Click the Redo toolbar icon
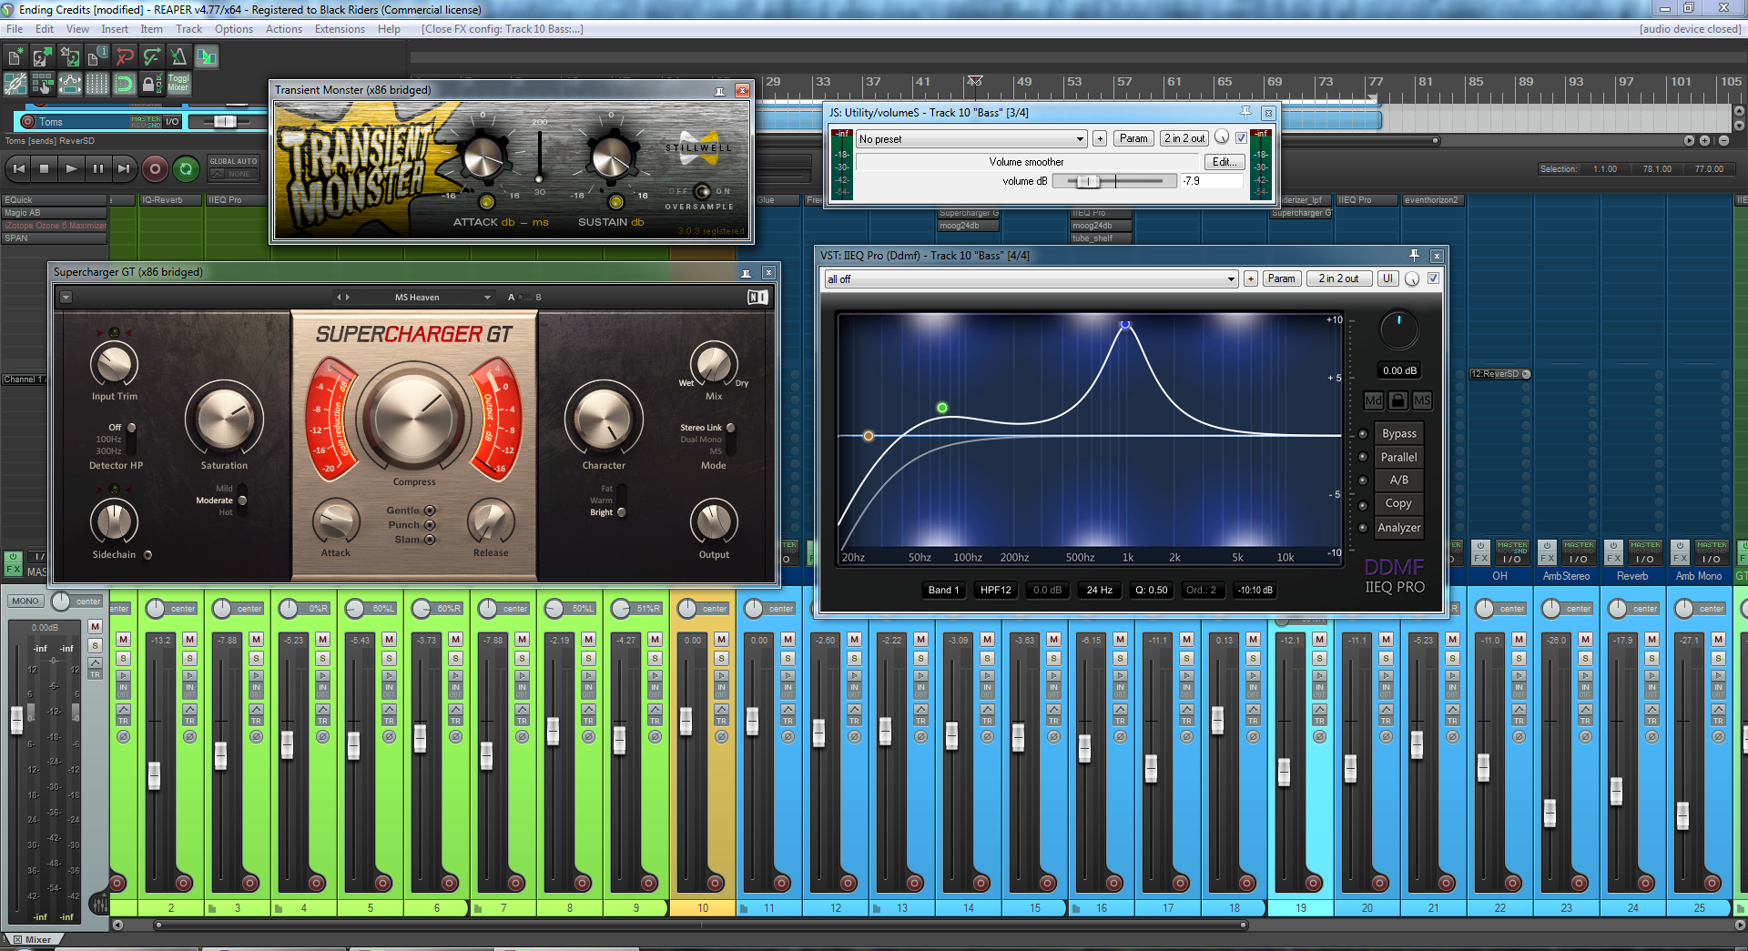1748x951 pixels. (x=152, y=57)
